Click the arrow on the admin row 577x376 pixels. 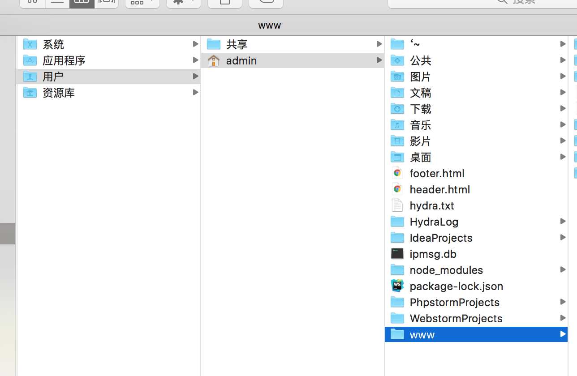(379, 60)
